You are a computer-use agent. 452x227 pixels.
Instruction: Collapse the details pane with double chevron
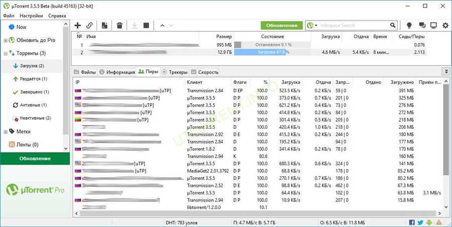pos(445,72)
